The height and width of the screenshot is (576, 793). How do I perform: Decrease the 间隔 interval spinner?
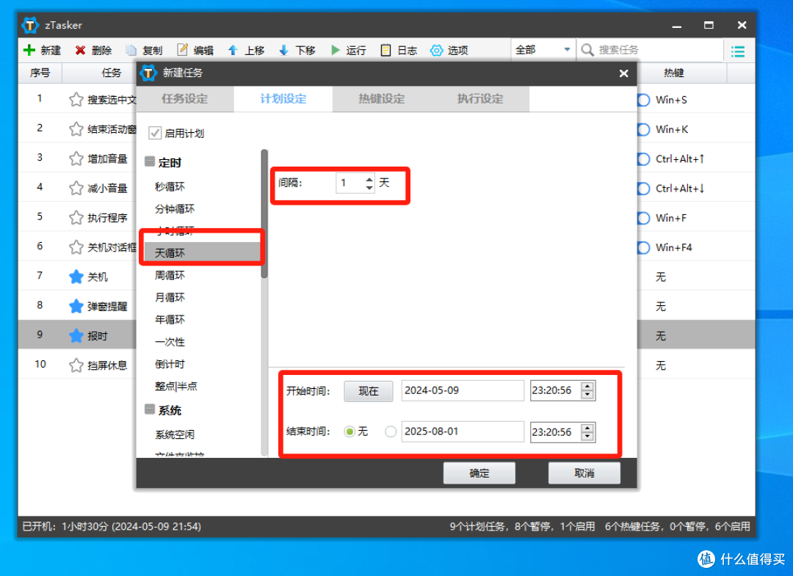click(369, 187)
